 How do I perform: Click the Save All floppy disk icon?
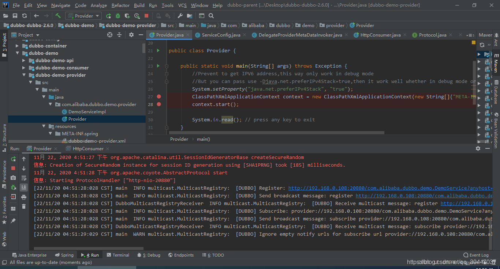tap(15, 16)
